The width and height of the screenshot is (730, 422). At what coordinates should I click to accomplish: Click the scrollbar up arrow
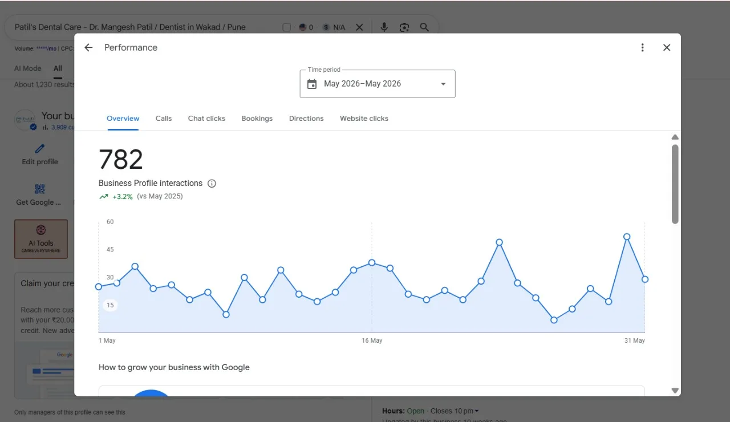[675, 137]
